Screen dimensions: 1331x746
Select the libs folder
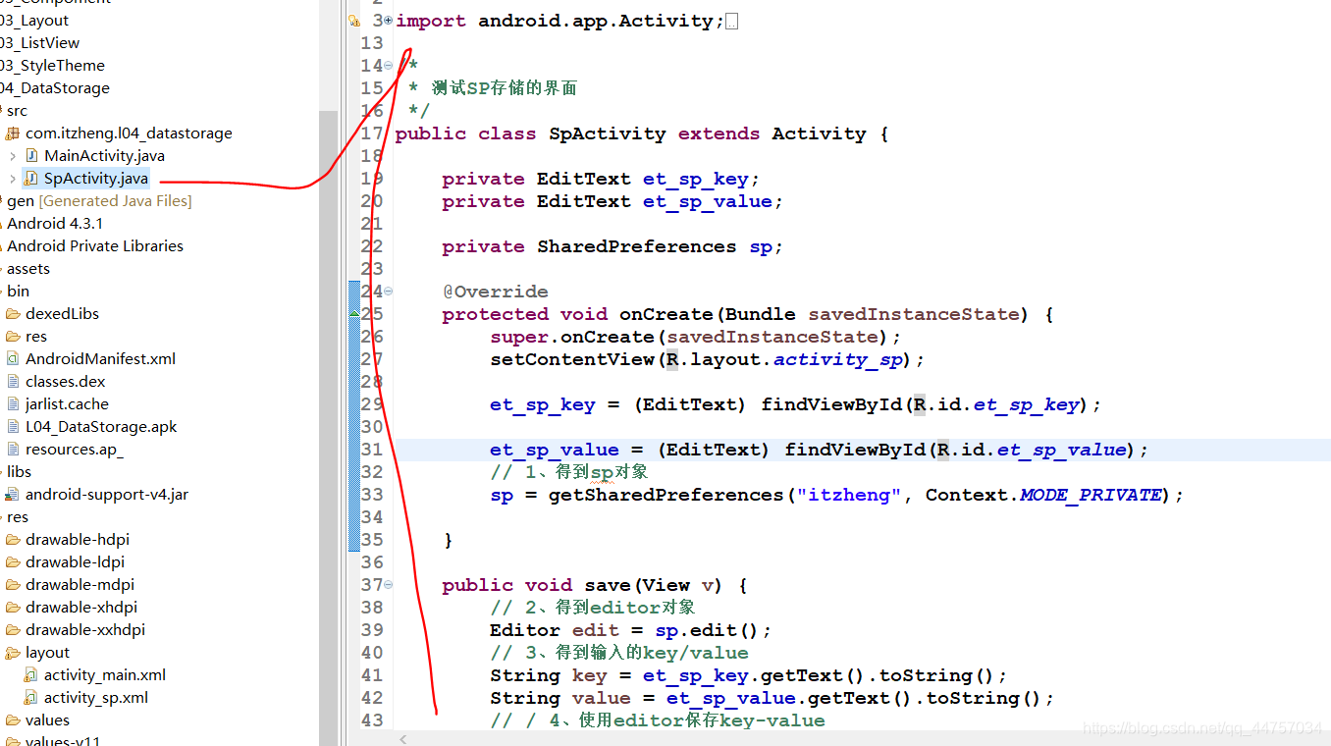pos(19,472)
